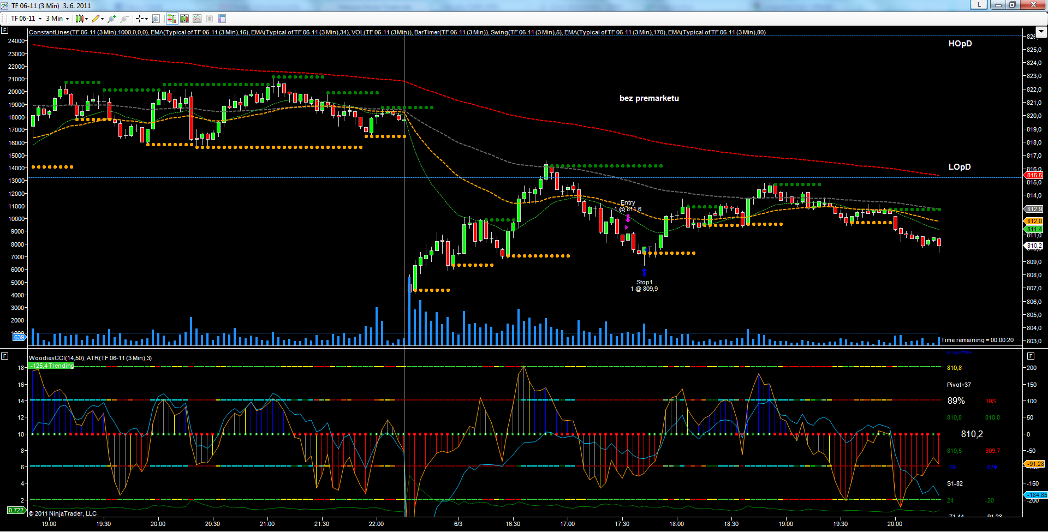Restore down the chart window

tap(1012, 4)
